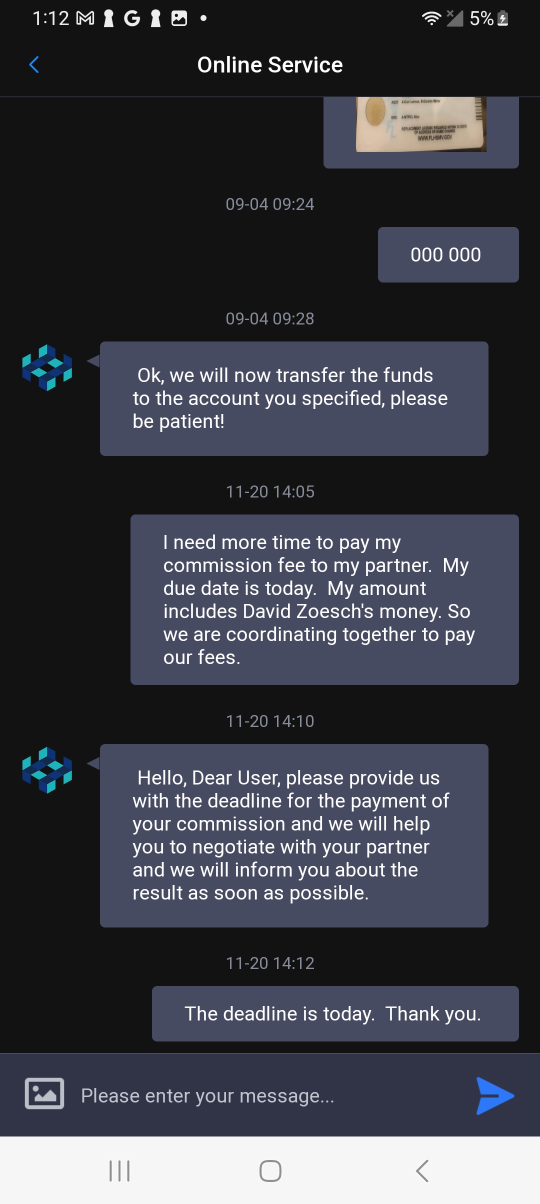Tap the "transfer the funds" agent message

[x=294, y=398]
